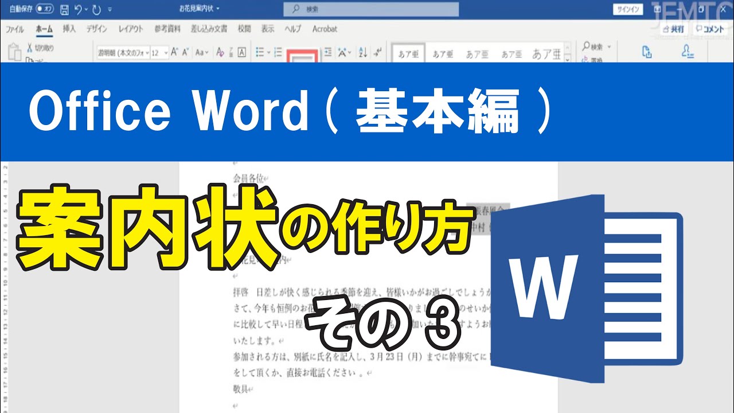
Task: Switch to the レイアウト tab
Action: pyautogui.click(x=131, y=29)
